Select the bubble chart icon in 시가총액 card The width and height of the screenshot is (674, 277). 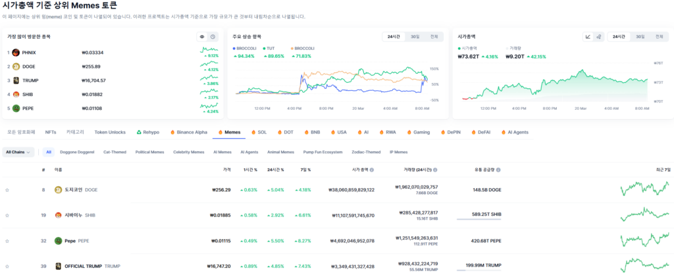pyautogui.click(x=598, y=37)
